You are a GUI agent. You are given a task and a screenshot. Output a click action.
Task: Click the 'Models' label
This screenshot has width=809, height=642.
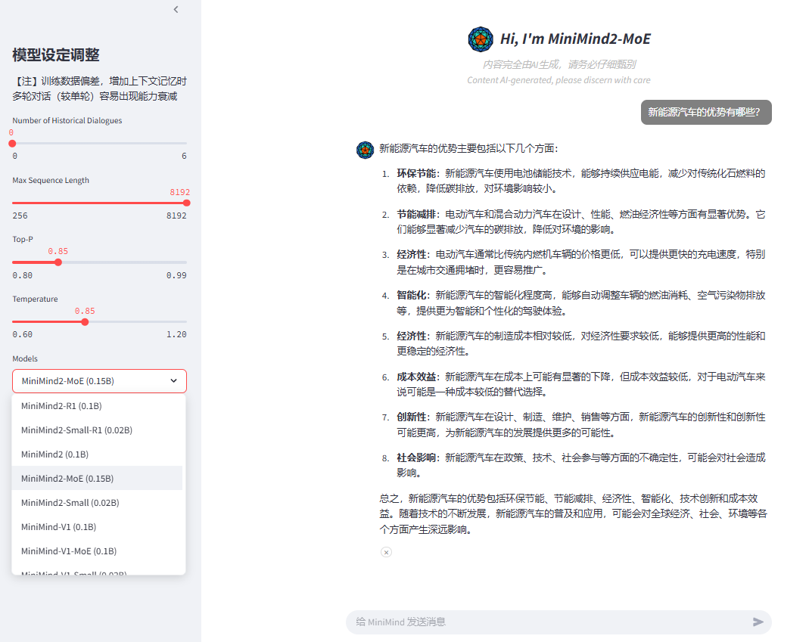(25, 359)
